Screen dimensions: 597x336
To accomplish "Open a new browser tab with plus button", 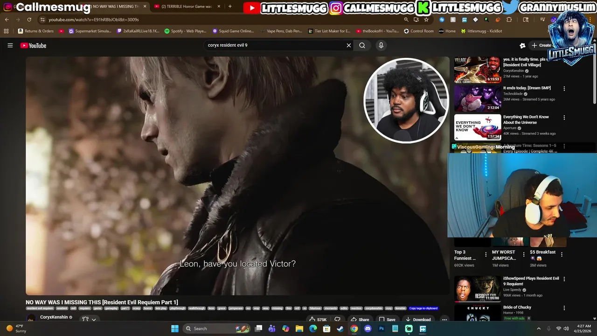I will tap(230, 7).
